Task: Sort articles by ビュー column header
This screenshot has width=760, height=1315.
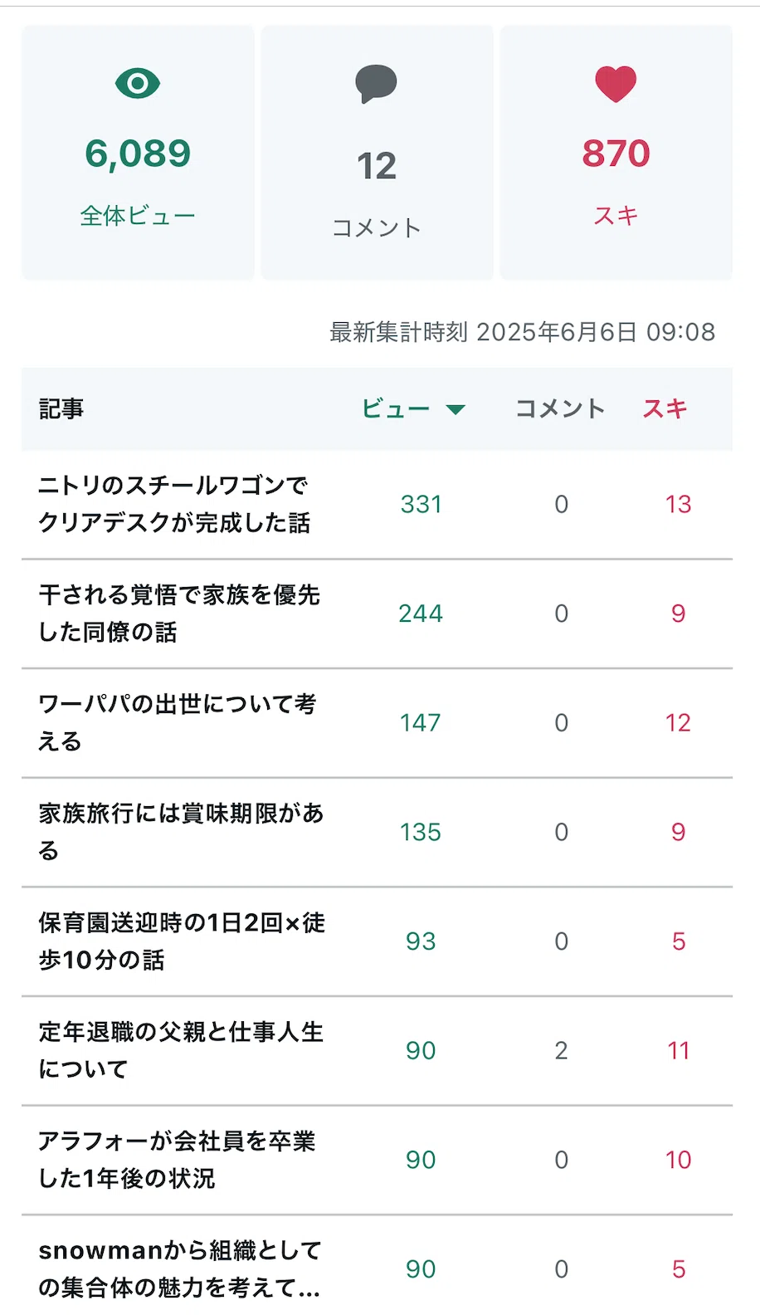Action: click(x=397, y=408)
